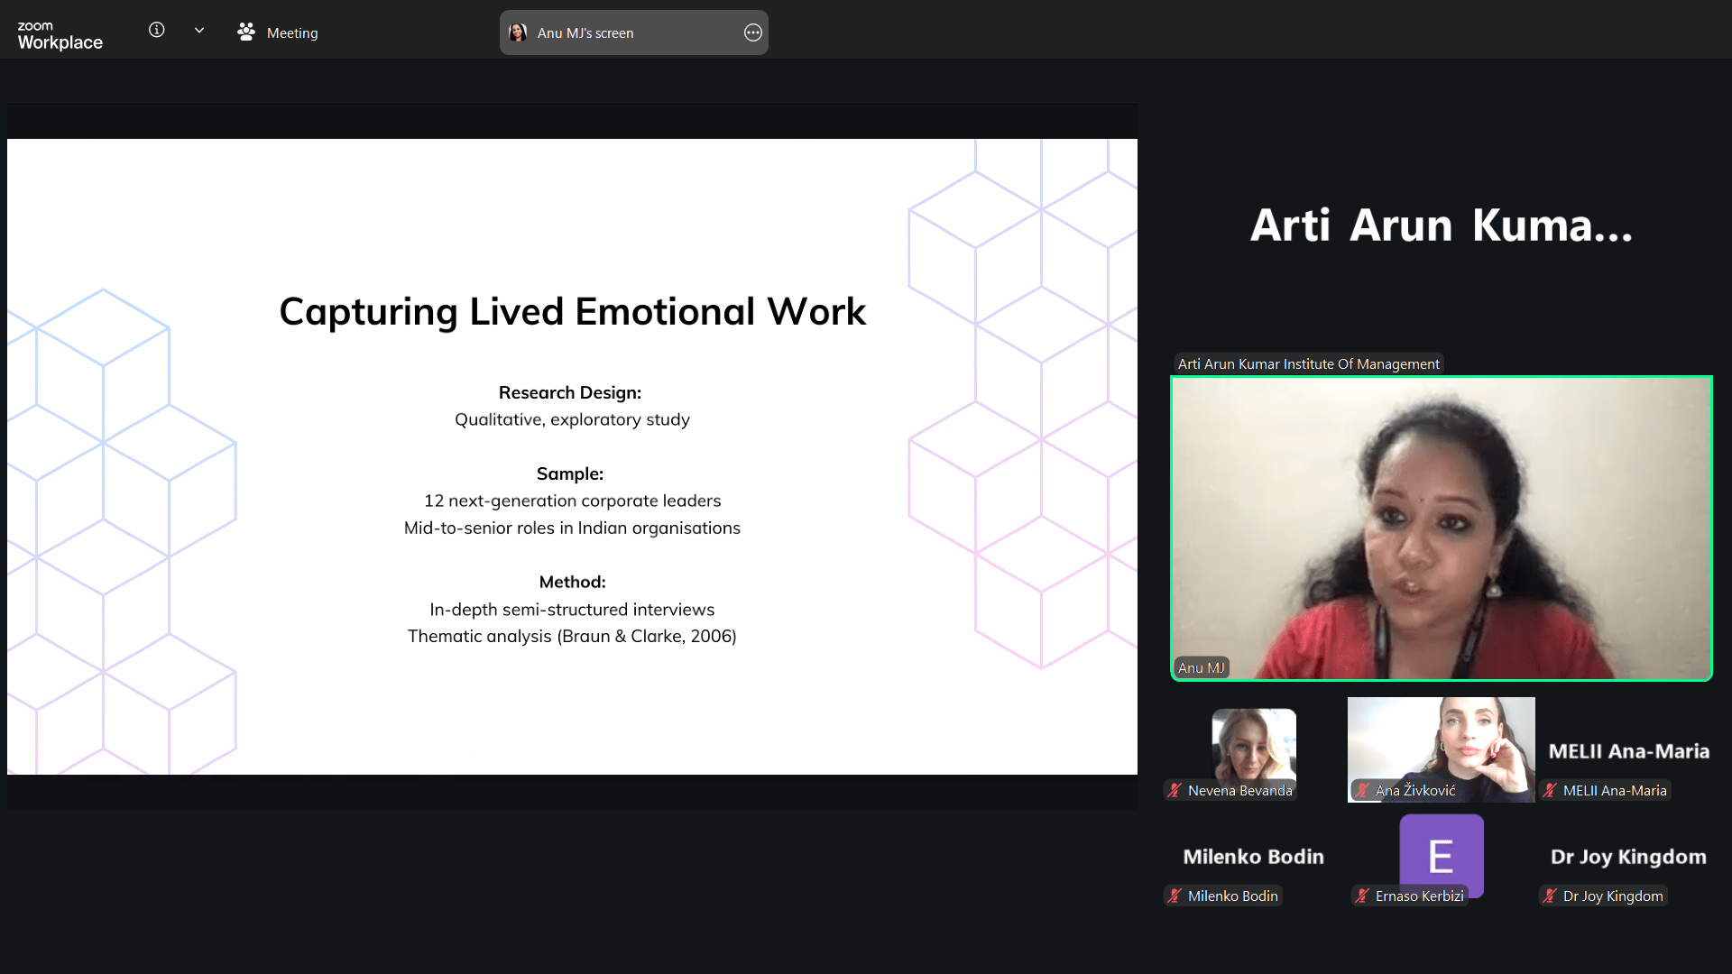Click the Milenko Bodin muted mic icon
The height and width of the screenshot is (974, 1732).
pyautogui.click(x=1175, y=896)
